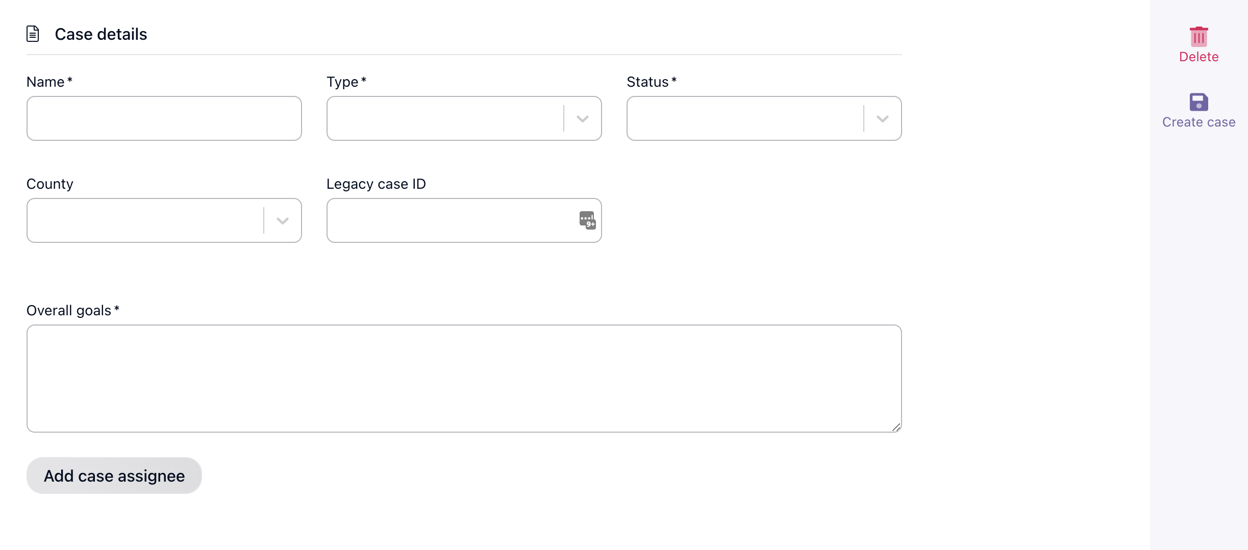1248x550 pixels.
Task: Click the Add case assignee button
Action: (x=114, y=476)
